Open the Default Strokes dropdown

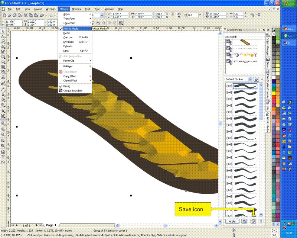pyautogui.click(x=250, y=79)
